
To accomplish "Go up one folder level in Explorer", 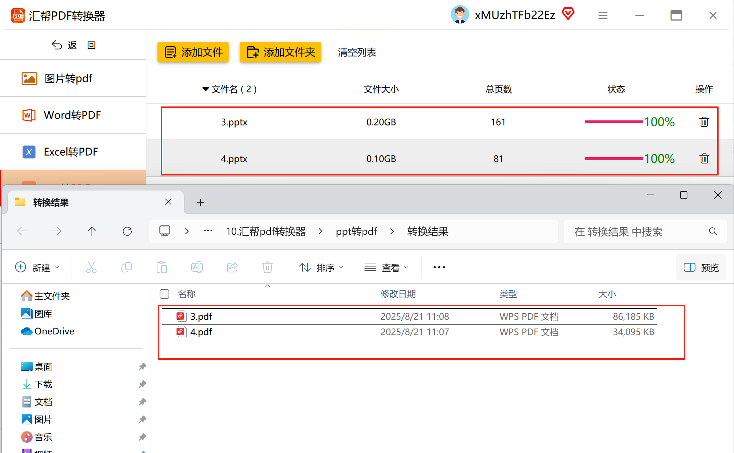I will pos(92,231).
